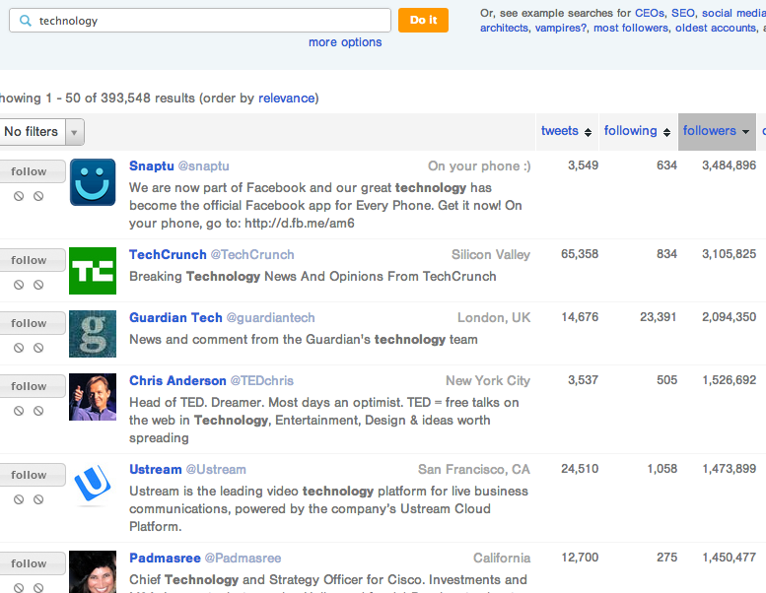
Task: Sort results by the following column
Action: pyautogui.click(x=637, y=131)
